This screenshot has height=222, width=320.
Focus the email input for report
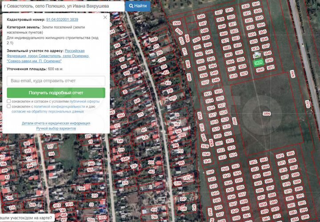[56, 81]
